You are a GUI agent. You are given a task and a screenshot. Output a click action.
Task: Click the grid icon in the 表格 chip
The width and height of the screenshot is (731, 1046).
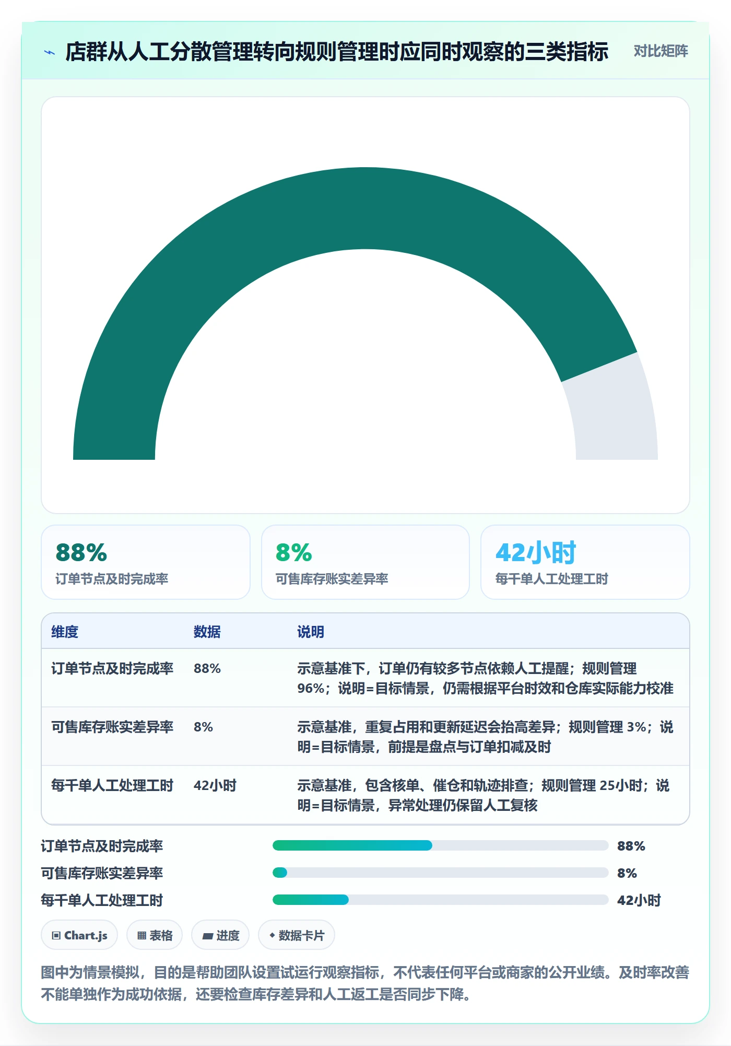pos(142,936)
